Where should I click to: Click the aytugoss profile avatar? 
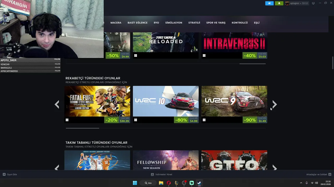287,3
